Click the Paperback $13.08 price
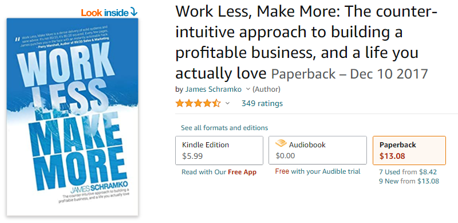This screenshot has width=458, height=223. click(x=392, y=156)
